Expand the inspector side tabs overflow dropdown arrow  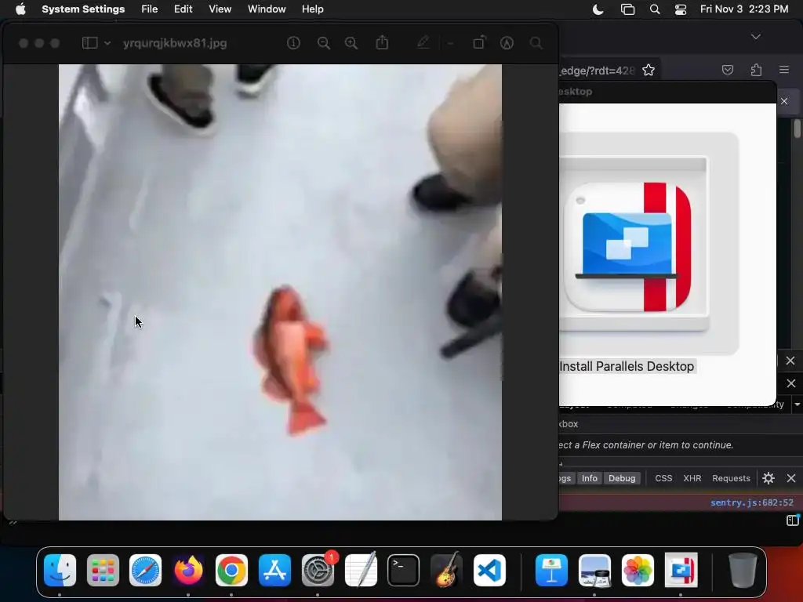(798, 404)
